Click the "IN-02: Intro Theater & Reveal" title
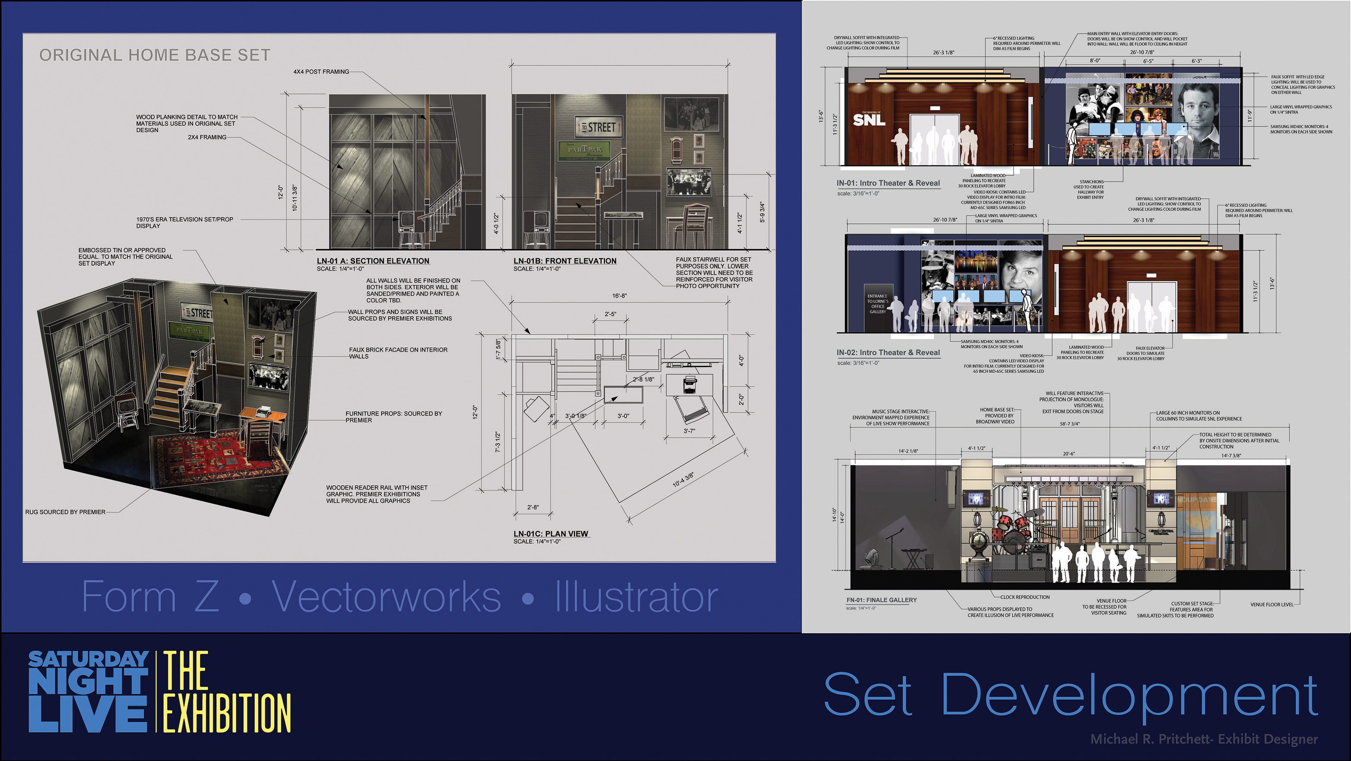Image resolution: width=1351 pixels, height=761 pixels. tap(888, 353)
